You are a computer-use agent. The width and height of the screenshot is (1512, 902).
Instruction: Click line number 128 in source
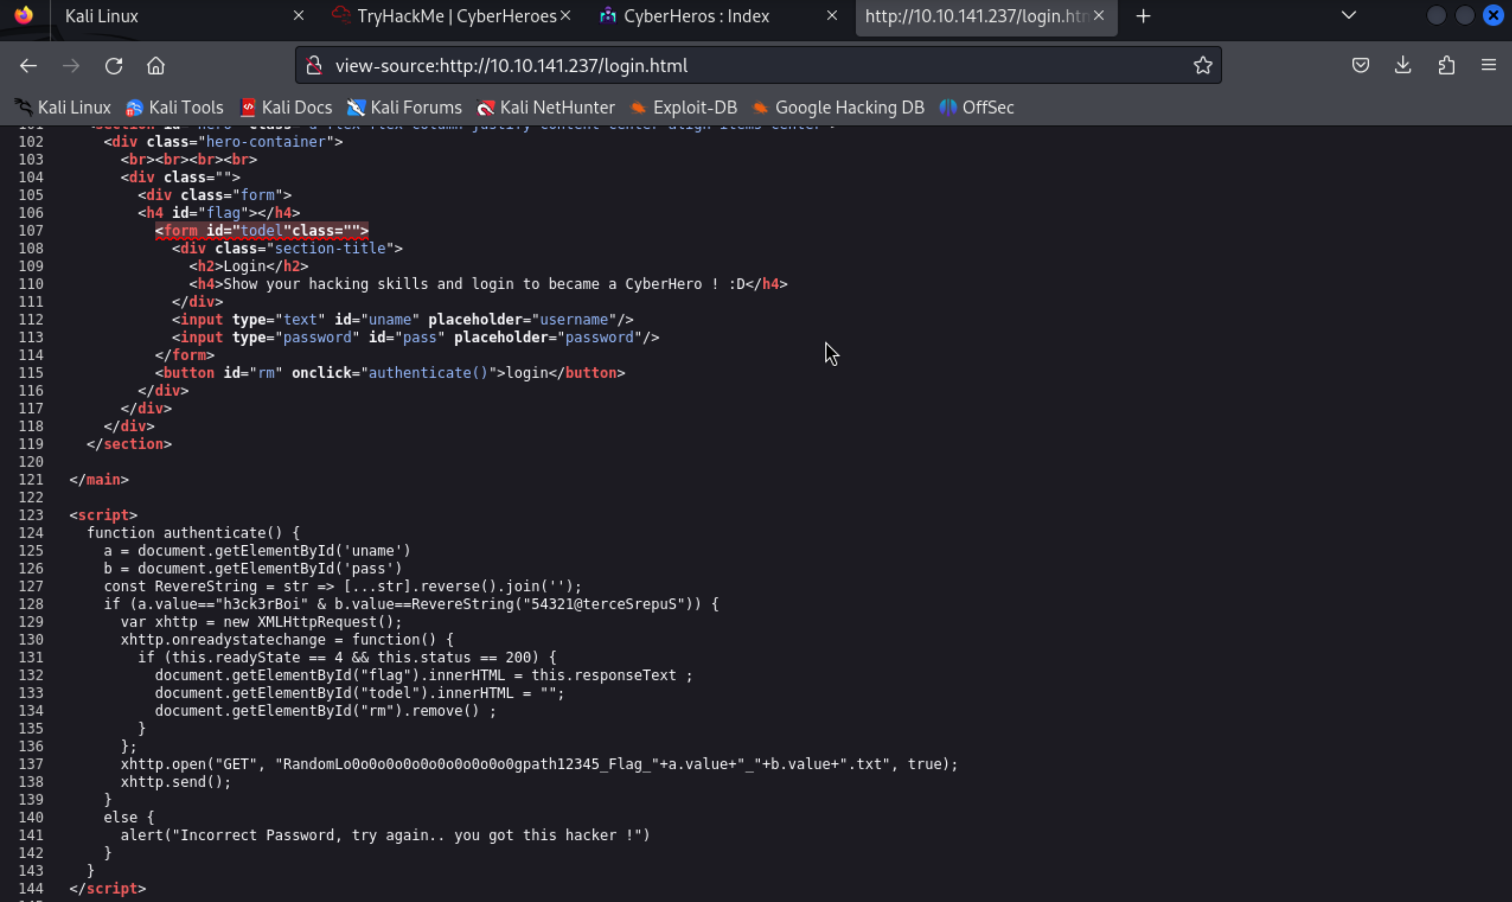(x=31, y=604)
